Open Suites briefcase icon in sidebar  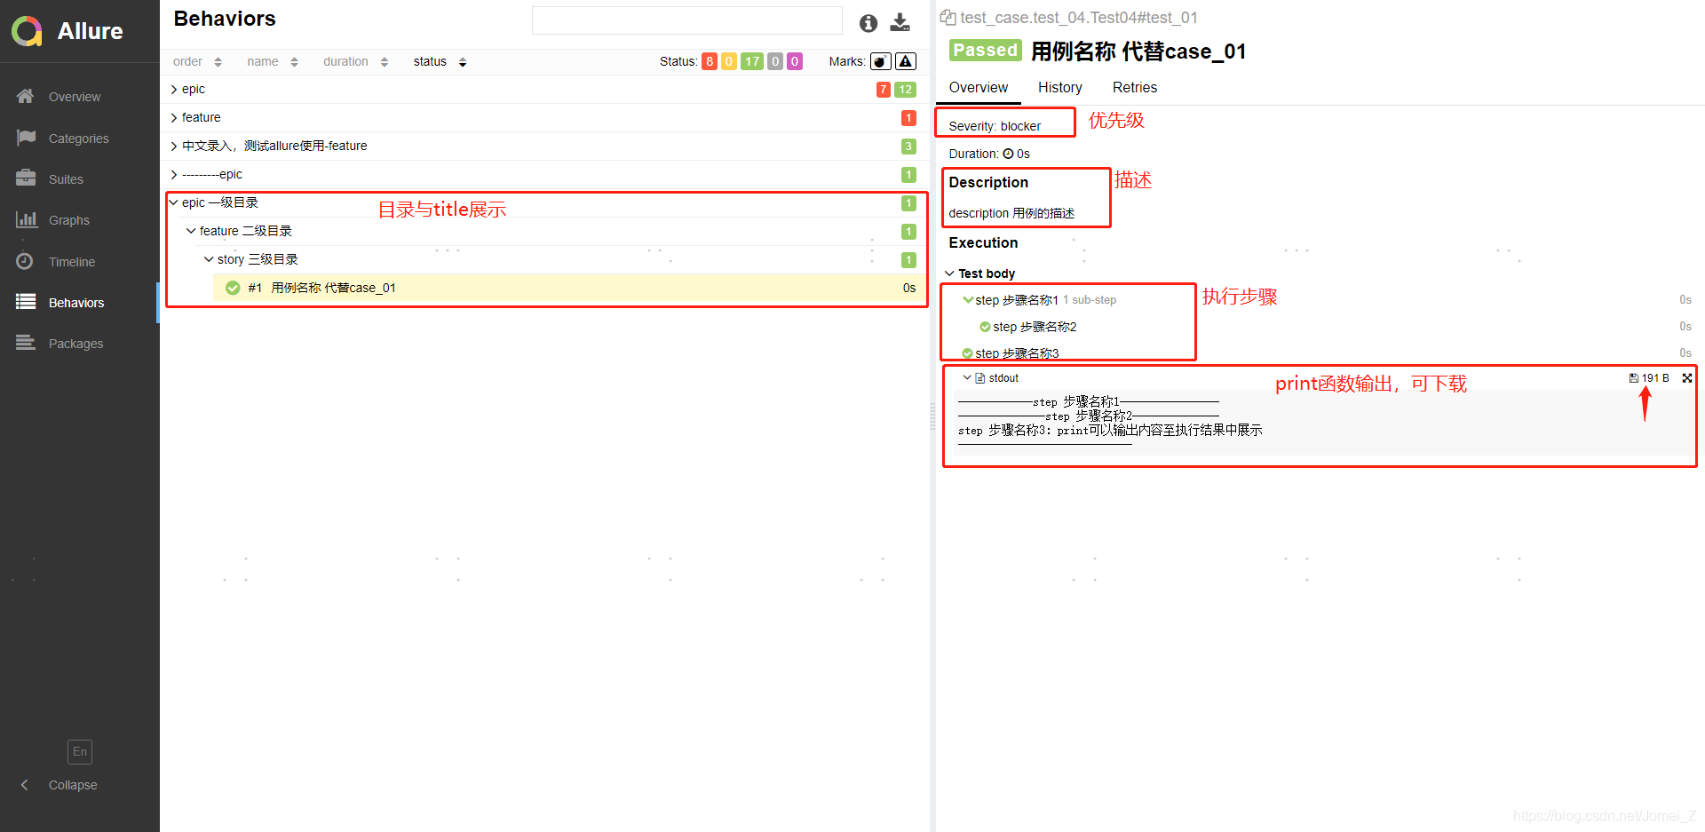pos(26,178)
